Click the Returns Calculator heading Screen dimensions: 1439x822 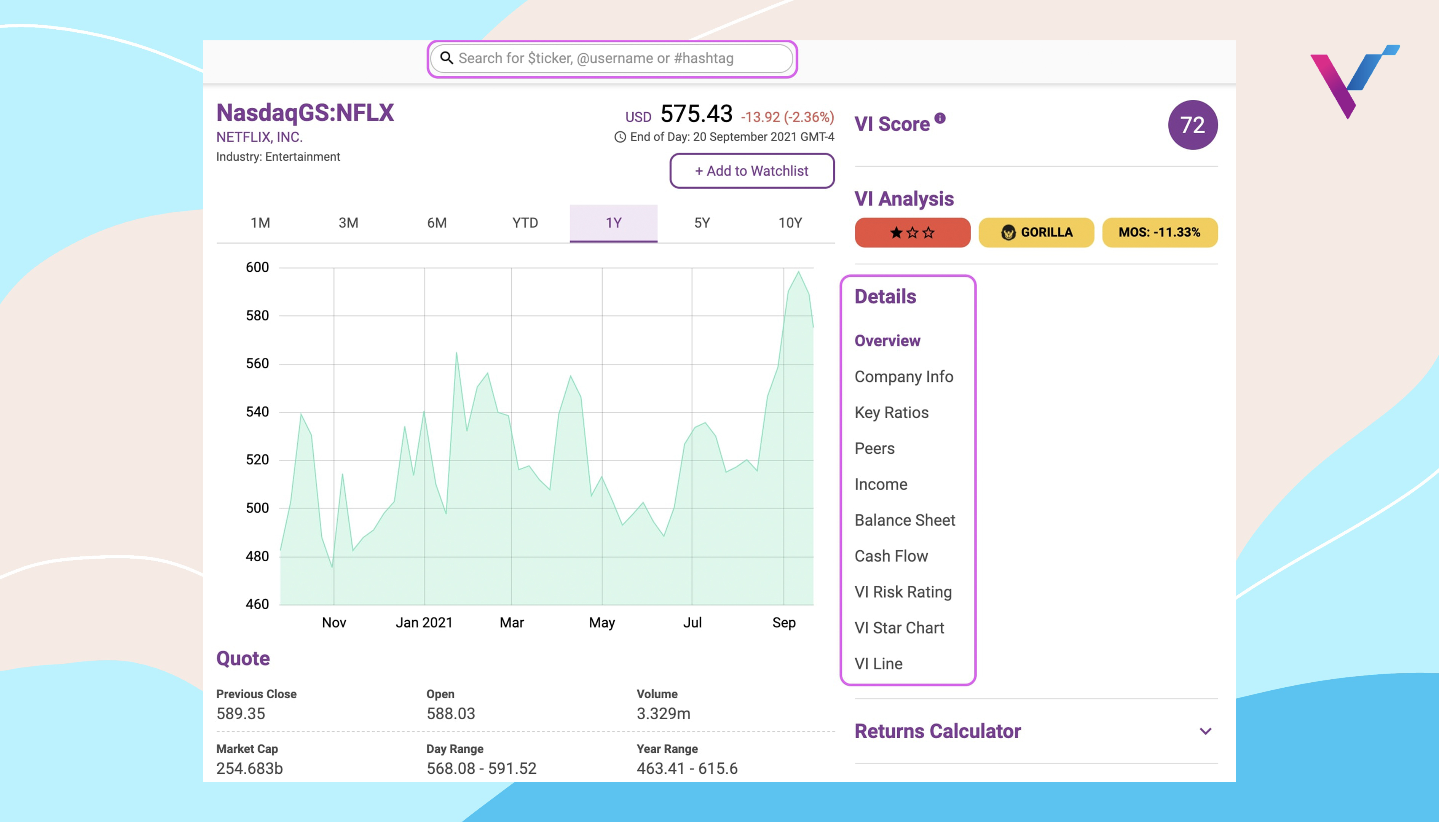[938, 731]
